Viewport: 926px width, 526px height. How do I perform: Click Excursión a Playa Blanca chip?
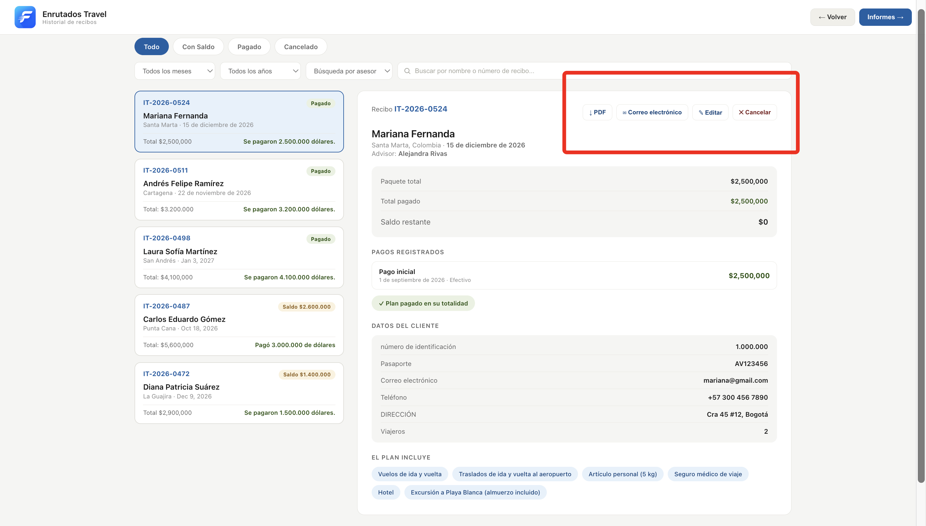tap(475, 492)
